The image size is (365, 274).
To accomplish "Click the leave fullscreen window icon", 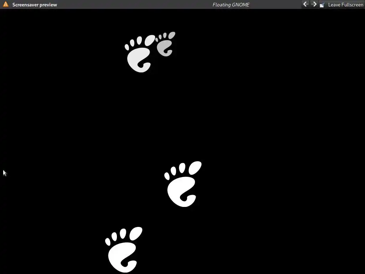I will tap(322, 5).
